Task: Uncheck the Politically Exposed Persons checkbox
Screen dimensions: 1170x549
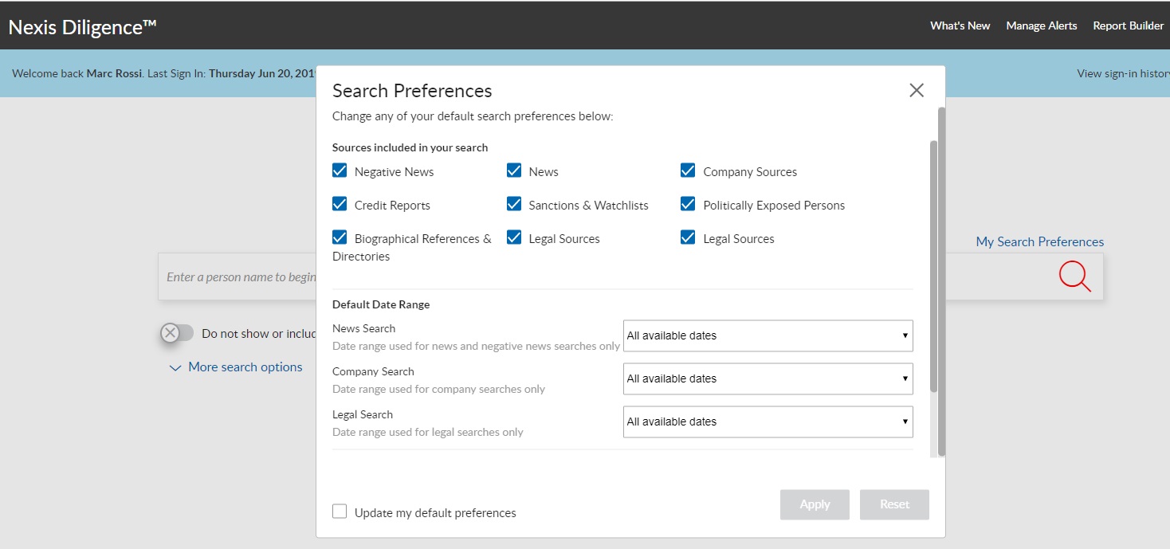Action: (689, 204)
